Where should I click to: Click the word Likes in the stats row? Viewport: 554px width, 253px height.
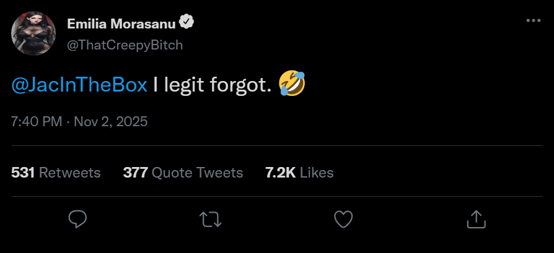[317, 173]
